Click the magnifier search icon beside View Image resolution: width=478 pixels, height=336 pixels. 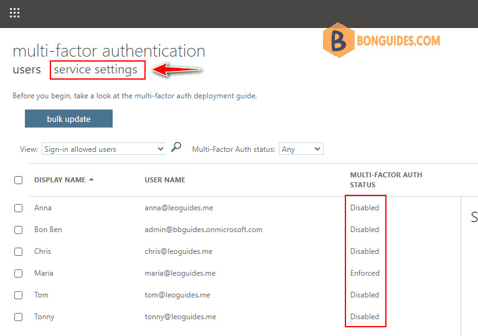coord(176,147)
